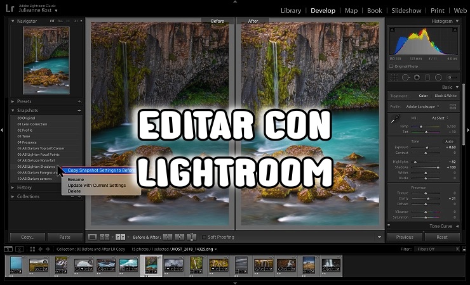Switch to Reference view (R A) button

click(x=104, y=237)
